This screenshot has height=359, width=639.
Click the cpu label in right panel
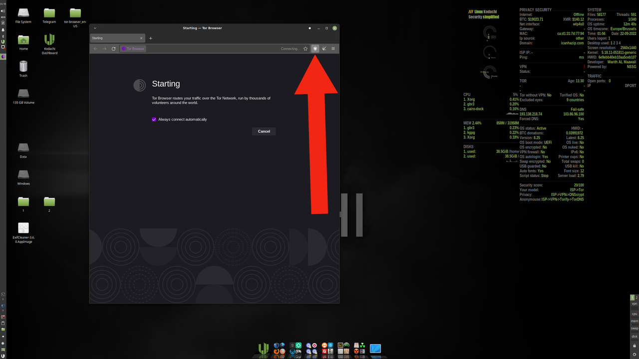[x=635, y=314]
